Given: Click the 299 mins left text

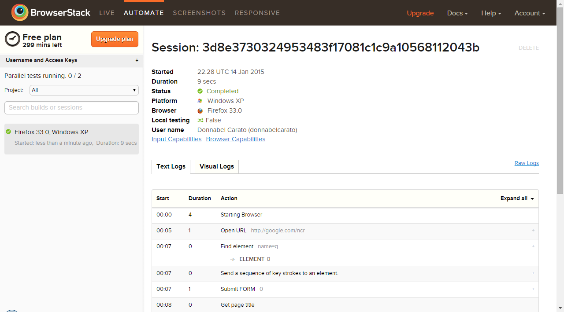Looking at the screenshot, I should click(42, 45).
